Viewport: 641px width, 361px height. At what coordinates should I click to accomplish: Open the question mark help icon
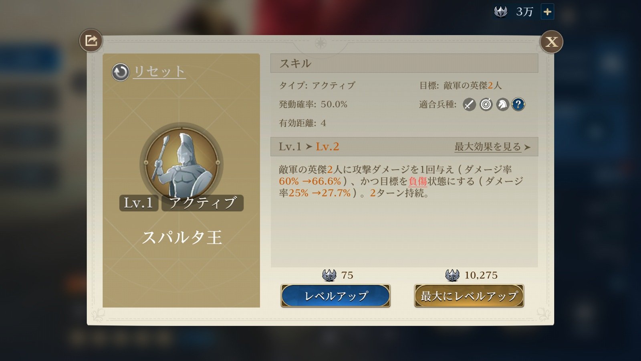pyautogui.click(x=518, y=105)
